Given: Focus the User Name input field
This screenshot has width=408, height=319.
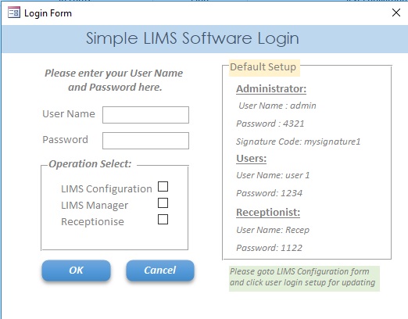Looking at the screenshot, I should 145,115.
